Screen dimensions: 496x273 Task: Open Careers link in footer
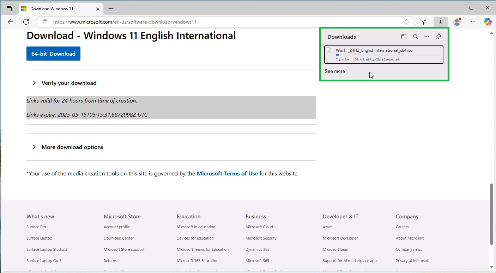pyautogui.click(x=402, y=227)
